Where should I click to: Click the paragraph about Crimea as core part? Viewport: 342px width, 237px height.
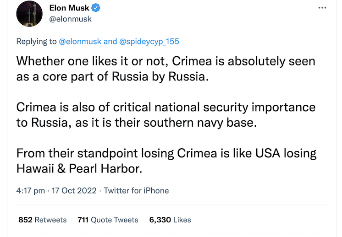point(165,68)
